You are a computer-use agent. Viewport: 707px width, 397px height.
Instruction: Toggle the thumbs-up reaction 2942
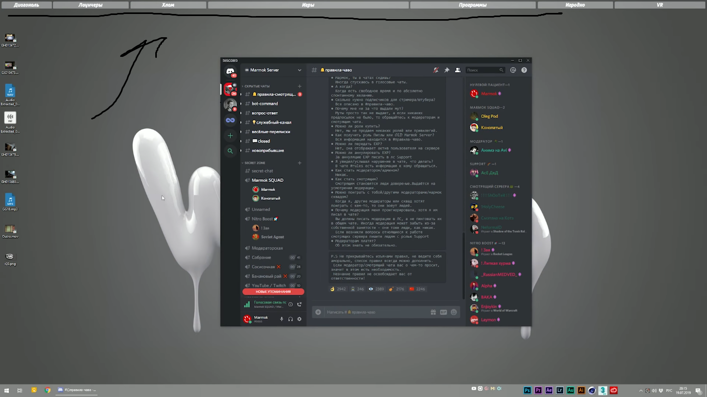(x=338, y=289)
